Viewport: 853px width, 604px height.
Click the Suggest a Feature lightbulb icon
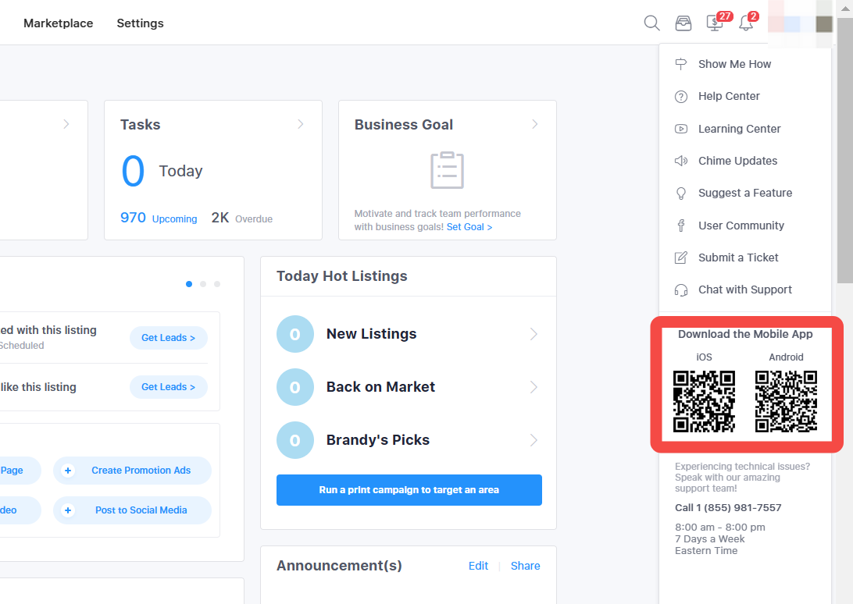(x=681, y=194)
